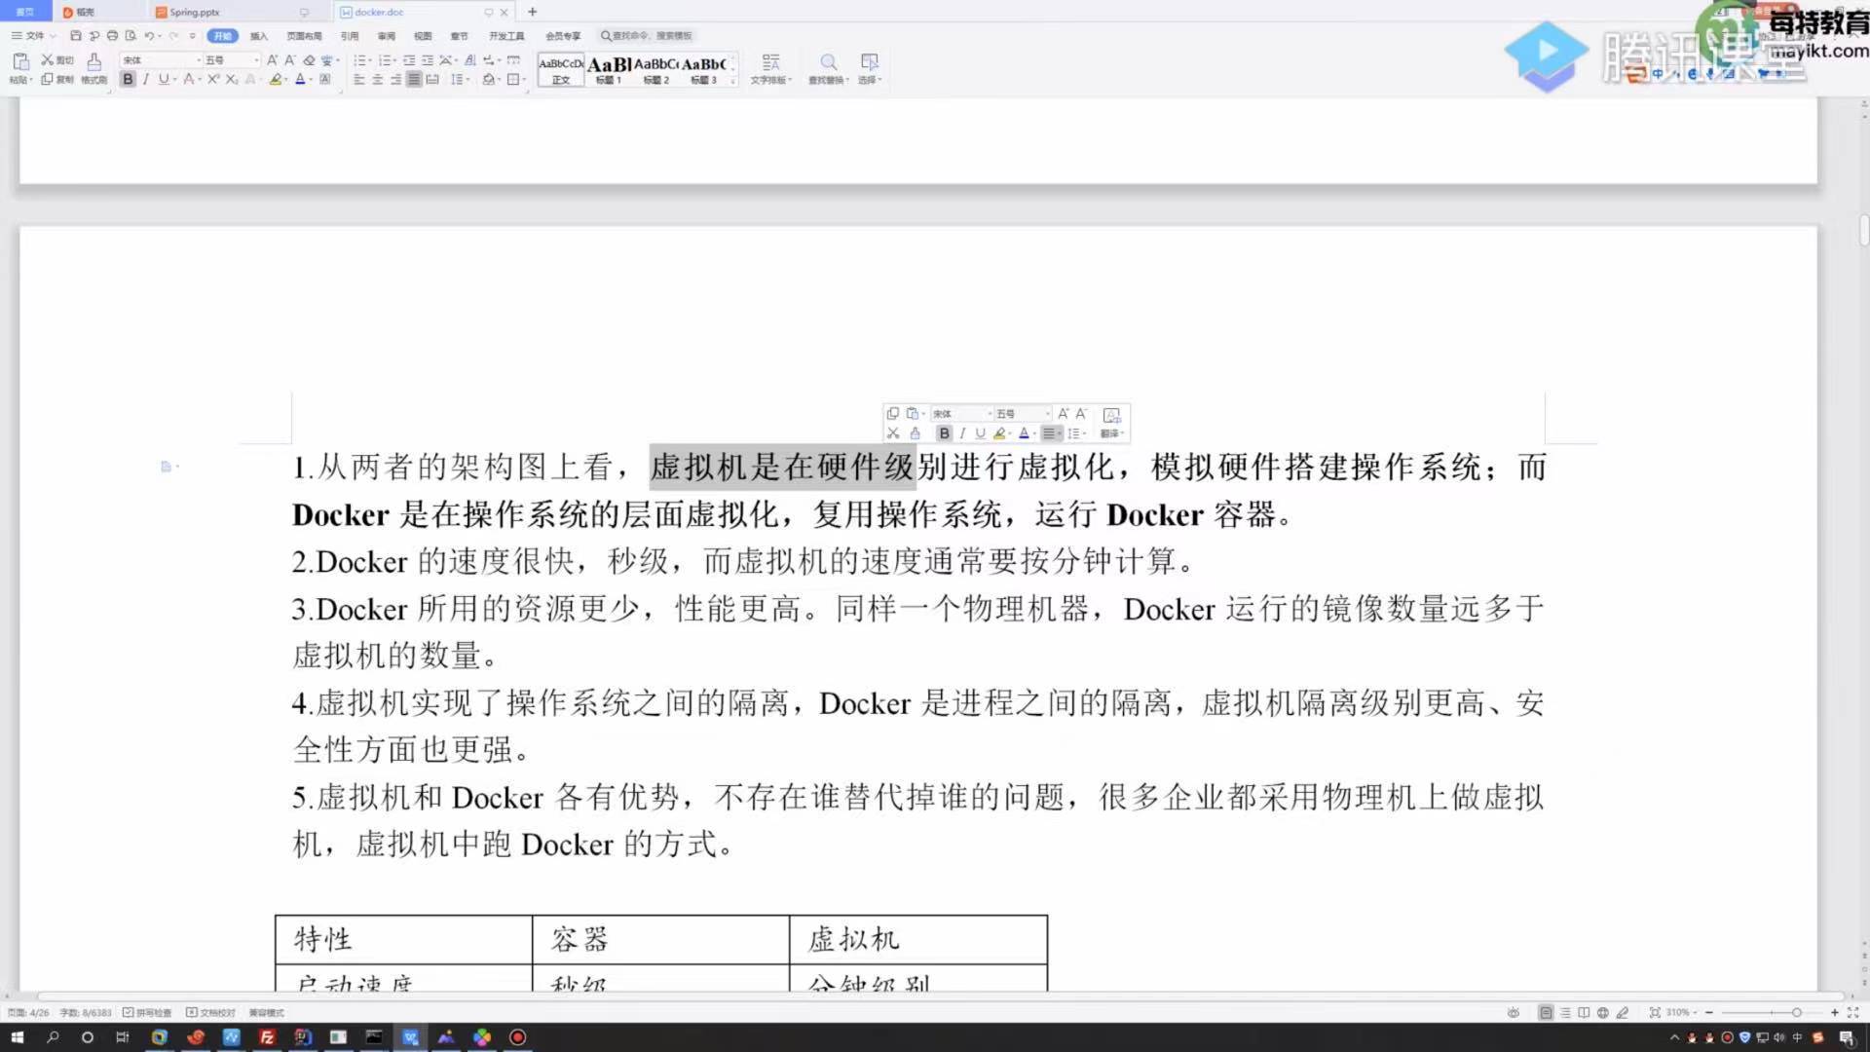Viewport: 1870px width, 1052px height.
Task: Toggle spell check in status bar
Action: [x=147, y=1013]
